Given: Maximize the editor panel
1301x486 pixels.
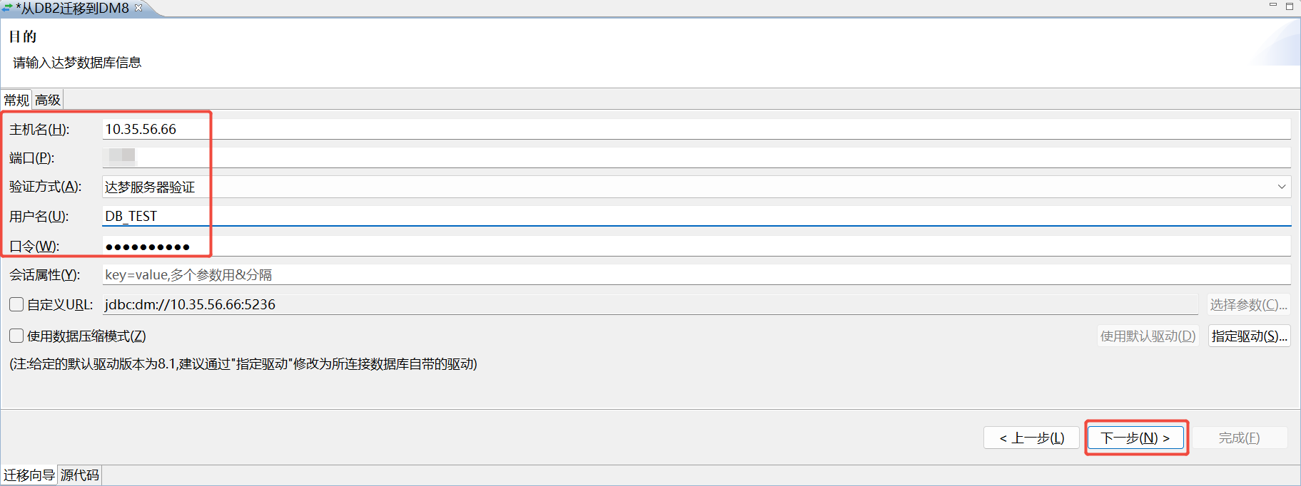Looking at the screenshot, I should [1290, 6].
